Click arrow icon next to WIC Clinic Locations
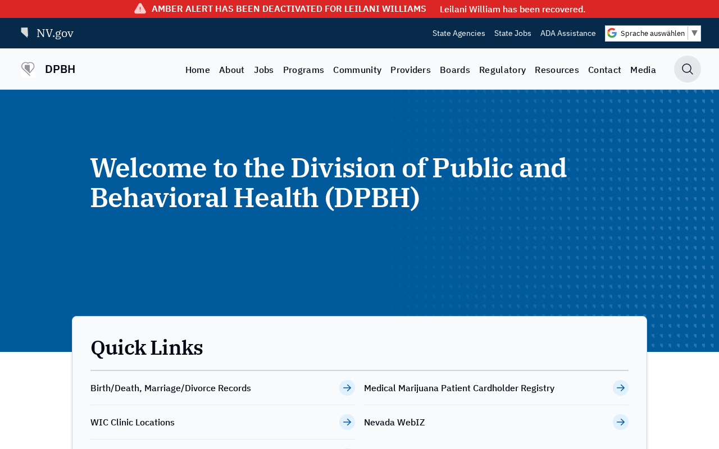The image size is (719, 449). [347, 422]
